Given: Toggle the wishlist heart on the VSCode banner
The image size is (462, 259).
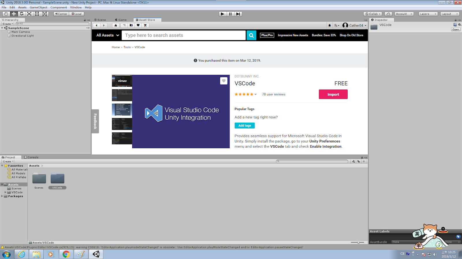Looking at the screenshot, I should (x=224, y=81).
